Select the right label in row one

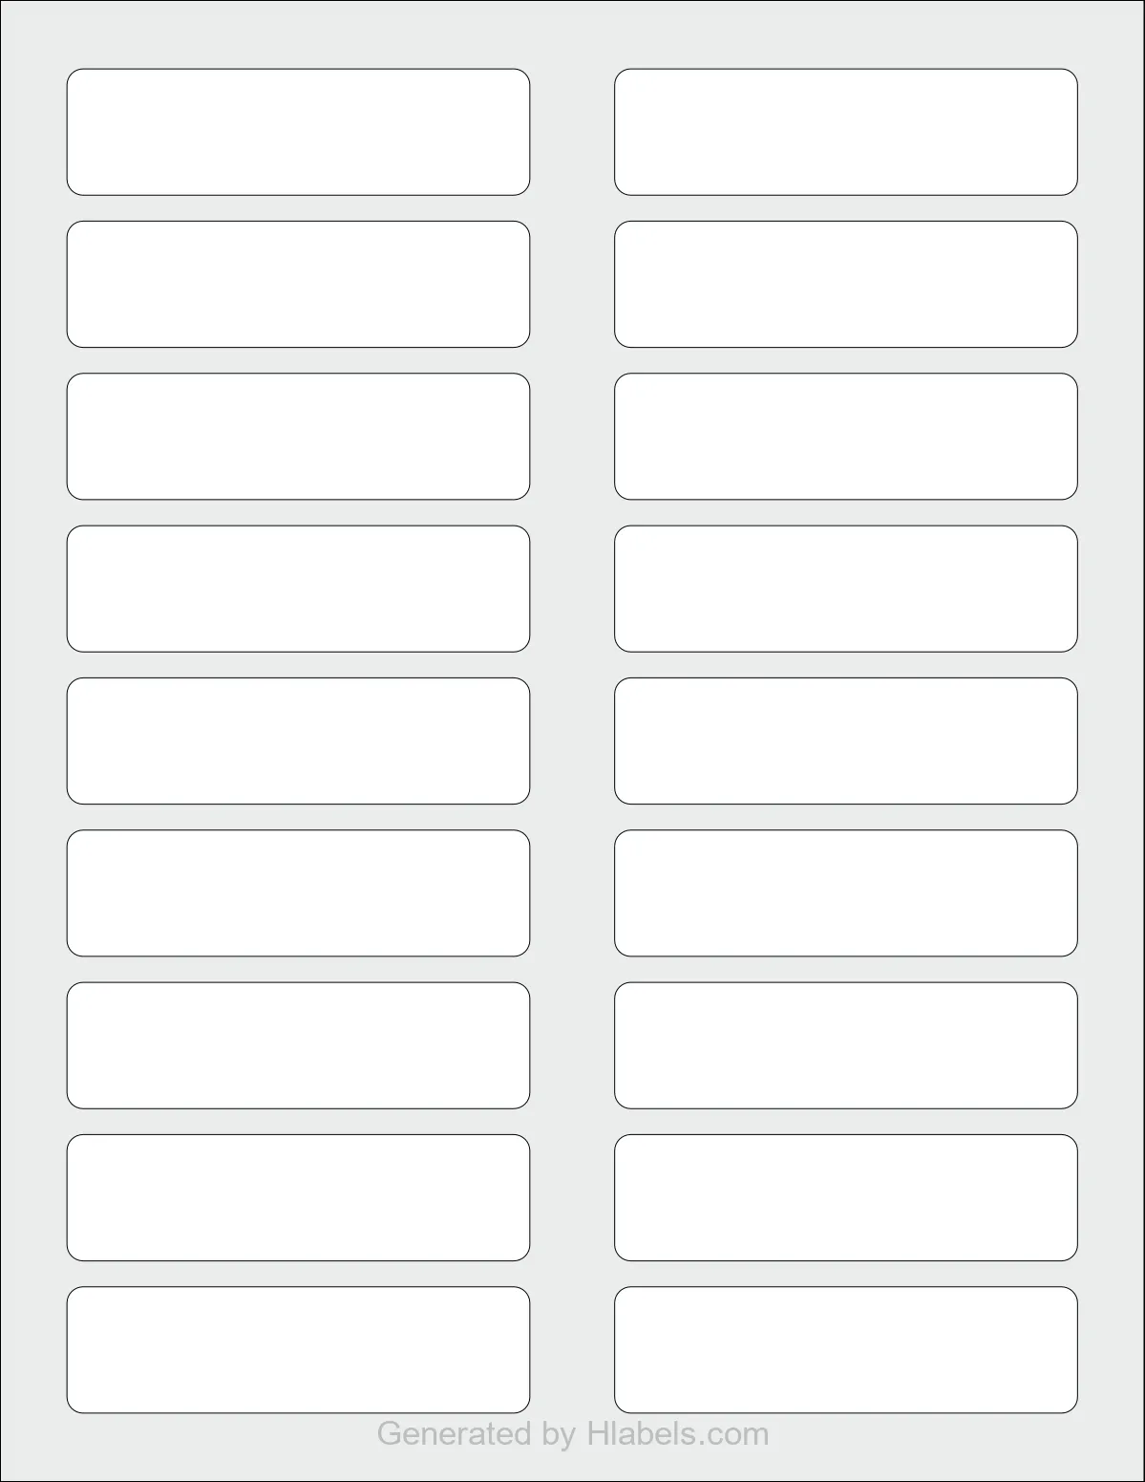point(846,132)
